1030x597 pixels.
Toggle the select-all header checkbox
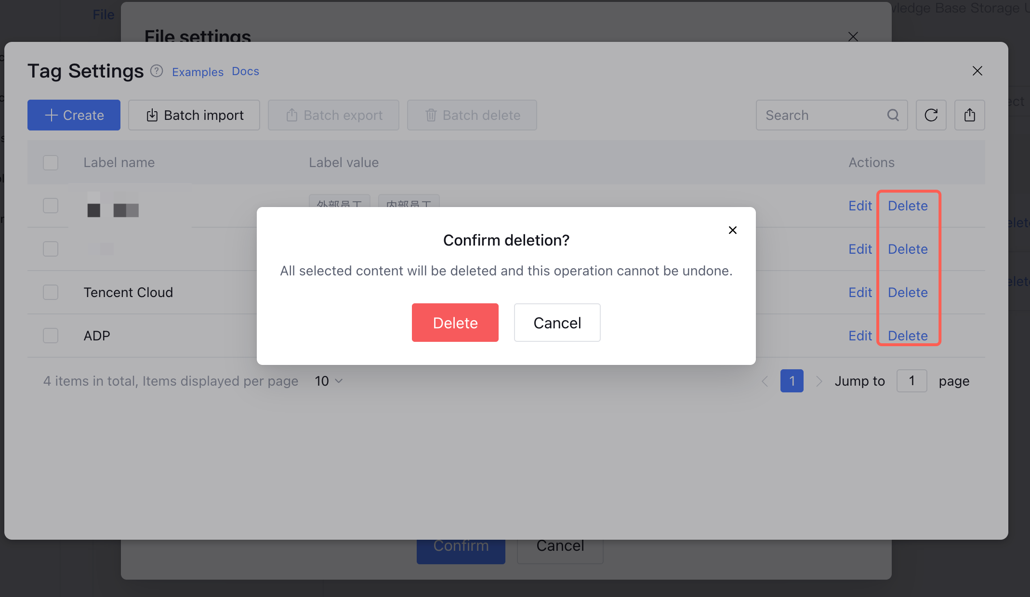51,163
